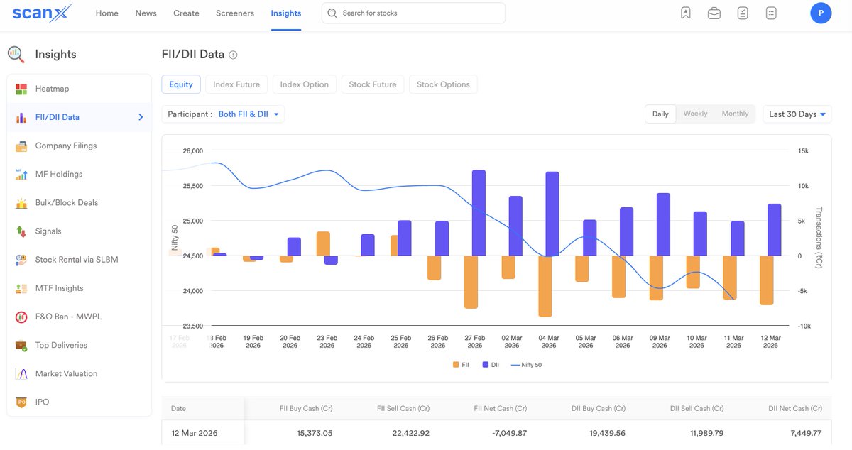The width and height of the screenshot is (852, 450).
Task: Click the FII bar for 04 Mar 2026
Action: (x=545, y=286)
